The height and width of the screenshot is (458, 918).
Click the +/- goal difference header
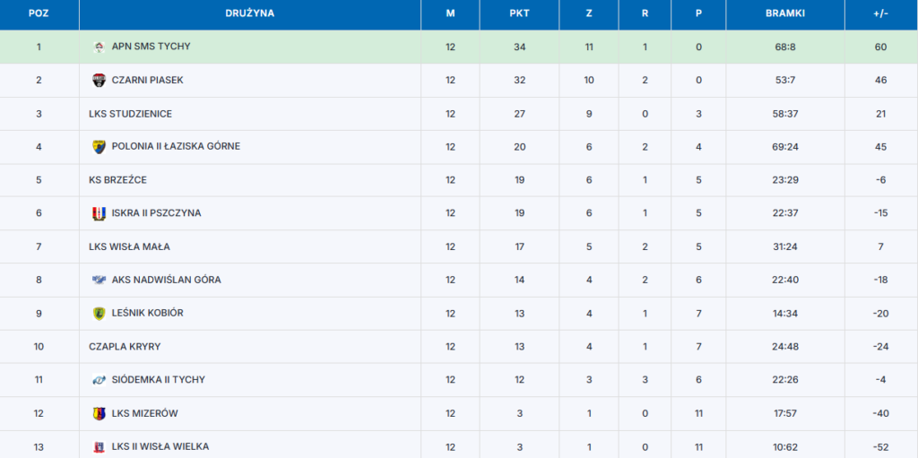point(880,13)
